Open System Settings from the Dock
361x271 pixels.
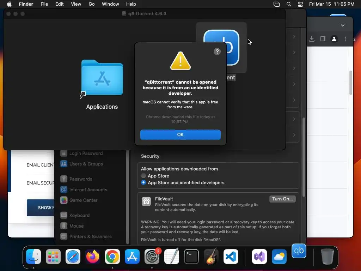152,257
